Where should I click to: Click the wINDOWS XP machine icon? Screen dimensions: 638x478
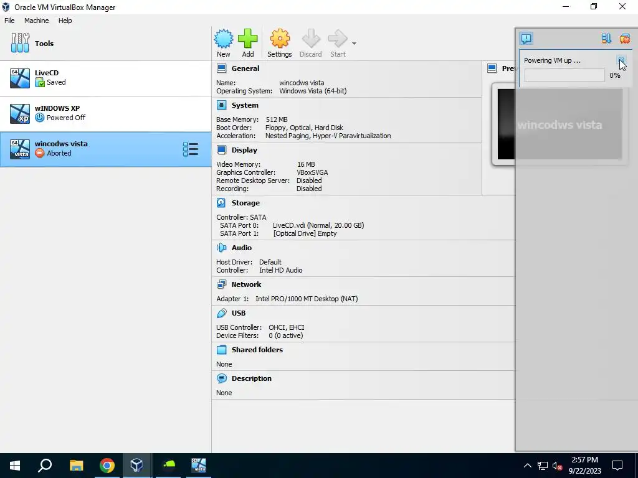[x=20, y=113]
